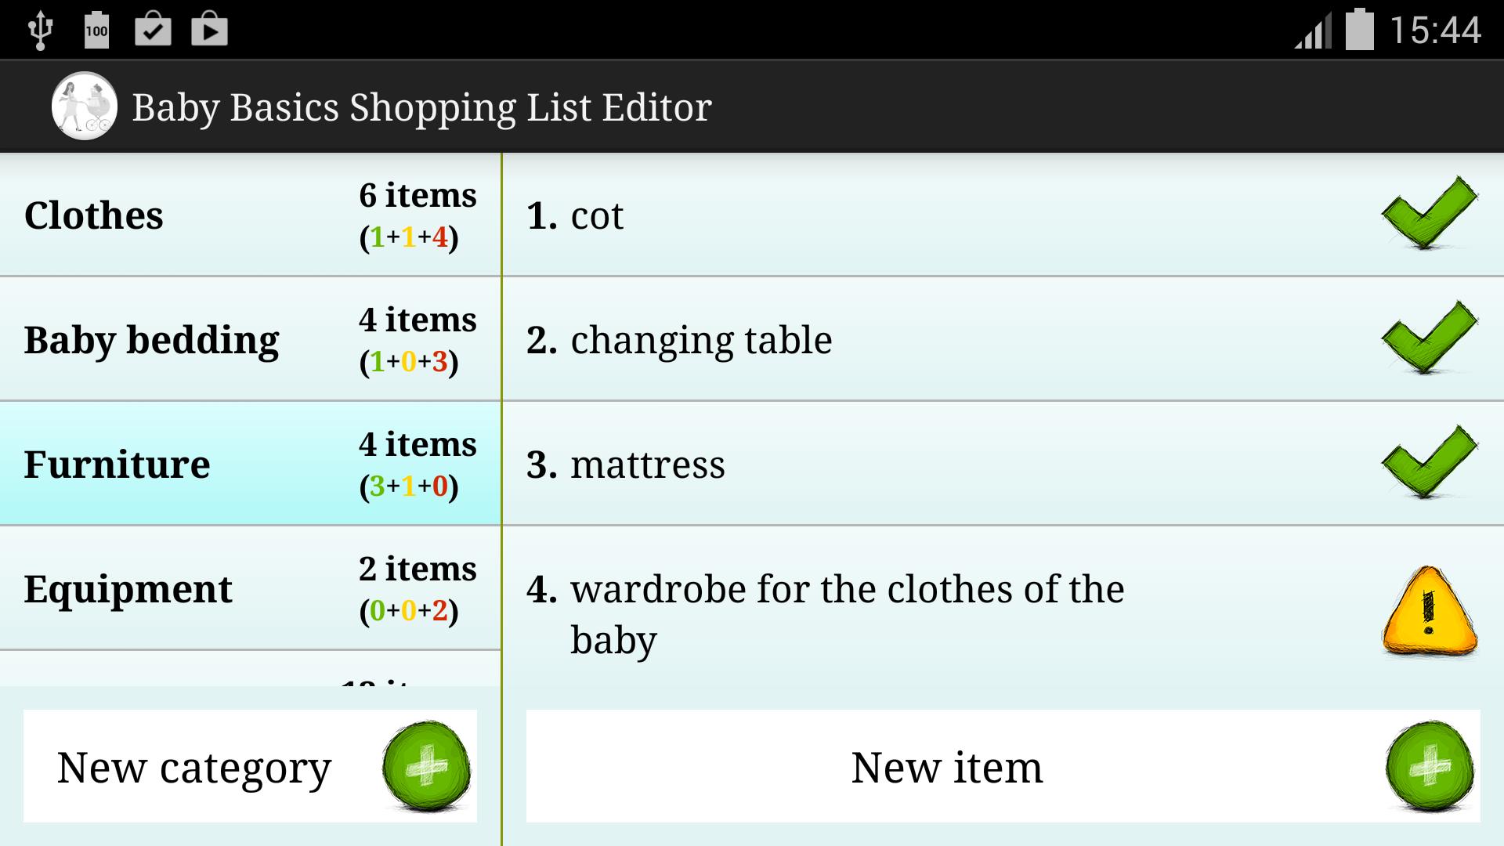Tap the Baby Basics app logo icon
1504x846 pixels.
click(x=82, y=106)
